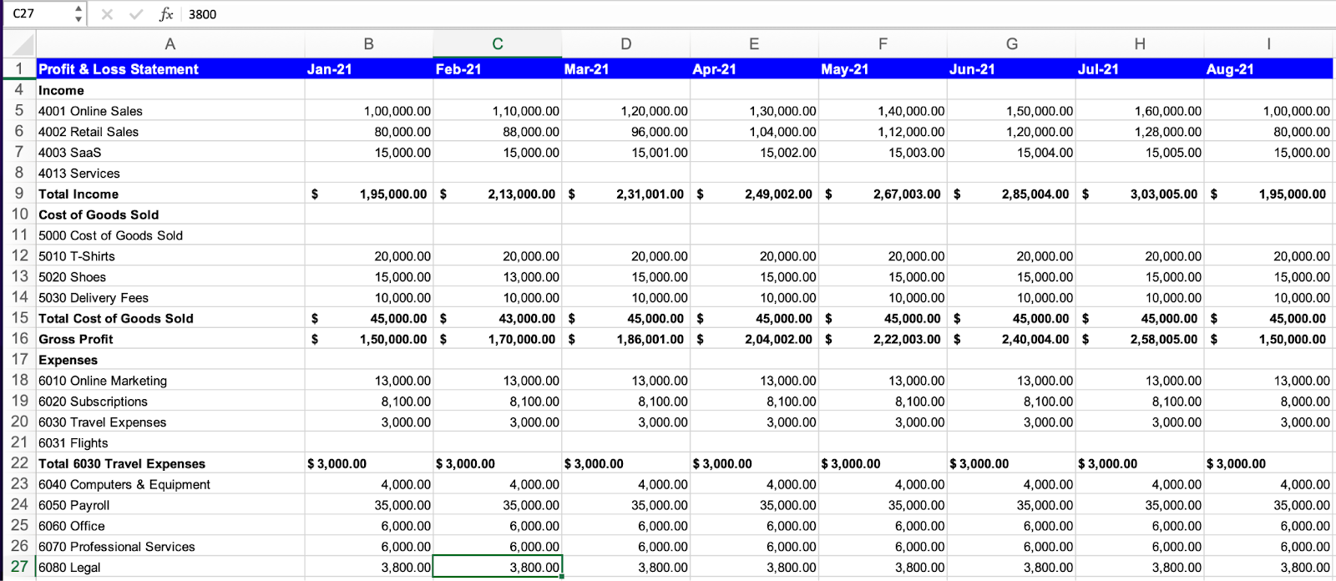The width and height of the screenshot is (1336, 581).
Task: Select the 5010 T-Shirts cell
Action: point(170,256)
